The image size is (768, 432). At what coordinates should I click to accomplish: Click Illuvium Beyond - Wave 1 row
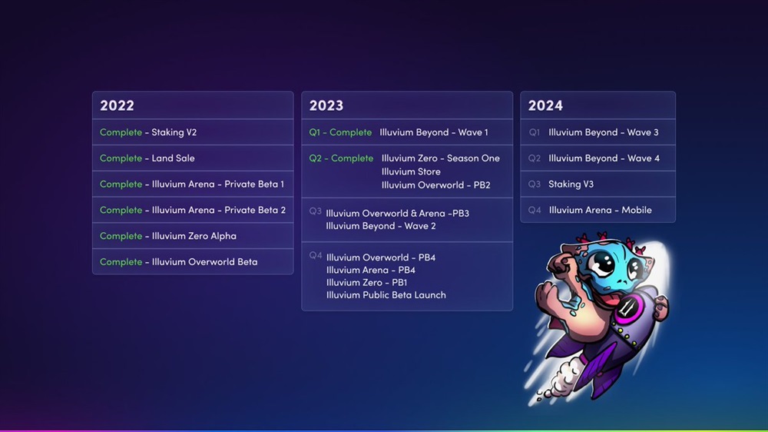(406, 132)
